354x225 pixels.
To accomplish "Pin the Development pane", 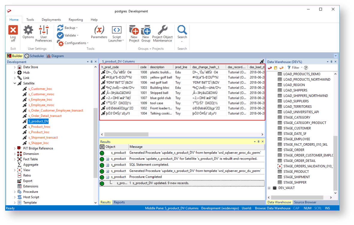I will point(92,62).
